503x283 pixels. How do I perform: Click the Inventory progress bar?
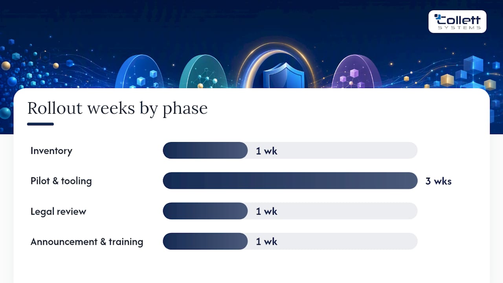[x=290, y=151]
